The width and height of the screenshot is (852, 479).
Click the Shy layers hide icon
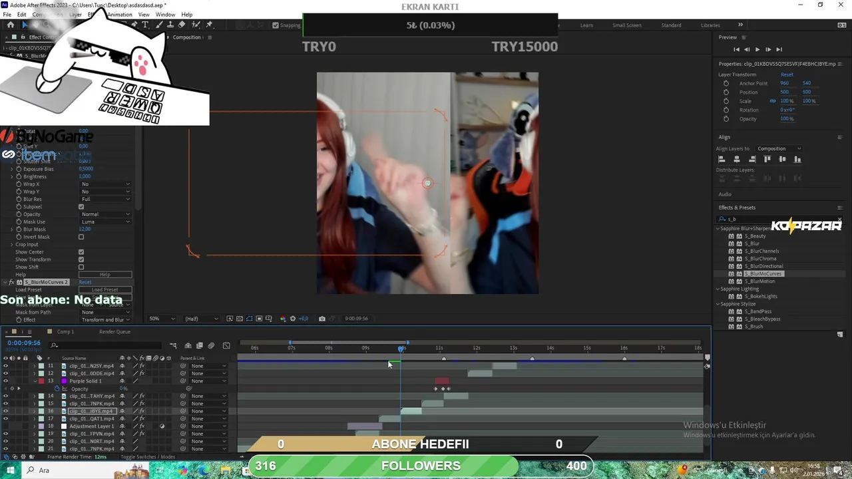188,345
